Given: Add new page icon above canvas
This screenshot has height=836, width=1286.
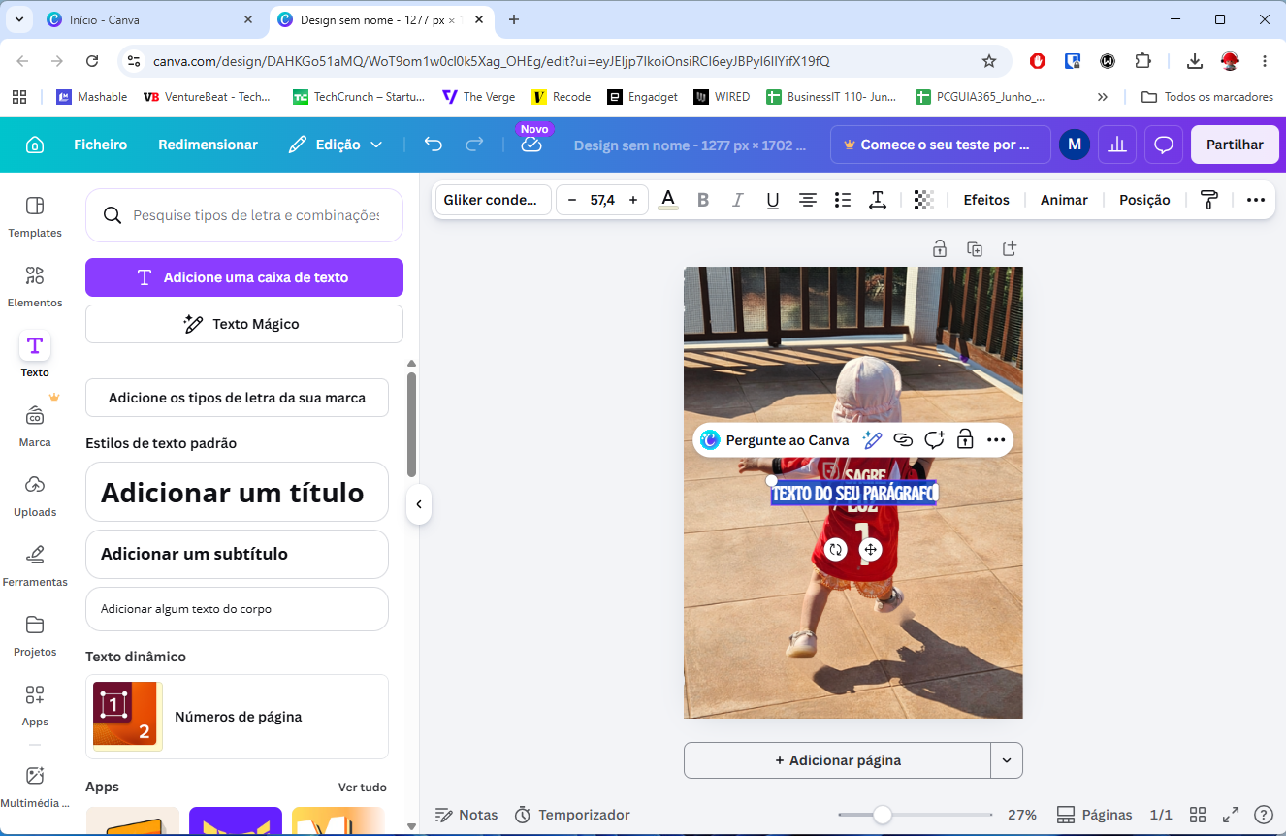Looking at the screenshot, I should pos(1010,248).
